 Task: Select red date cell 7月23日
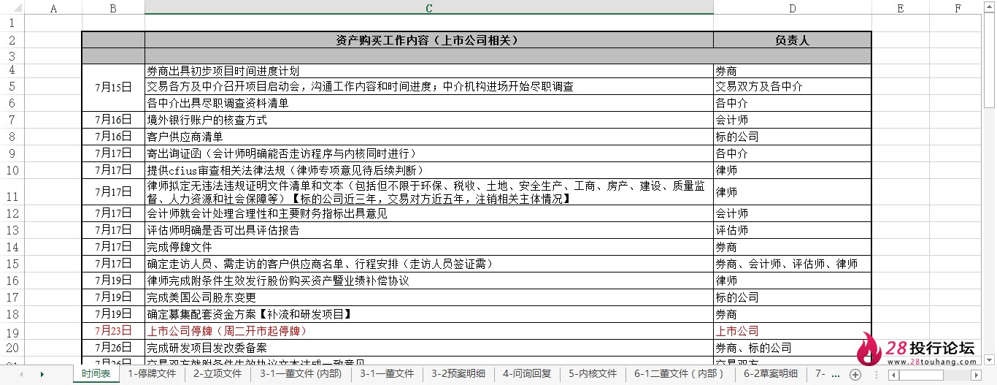pyautogui.click(x=113, y=330)
